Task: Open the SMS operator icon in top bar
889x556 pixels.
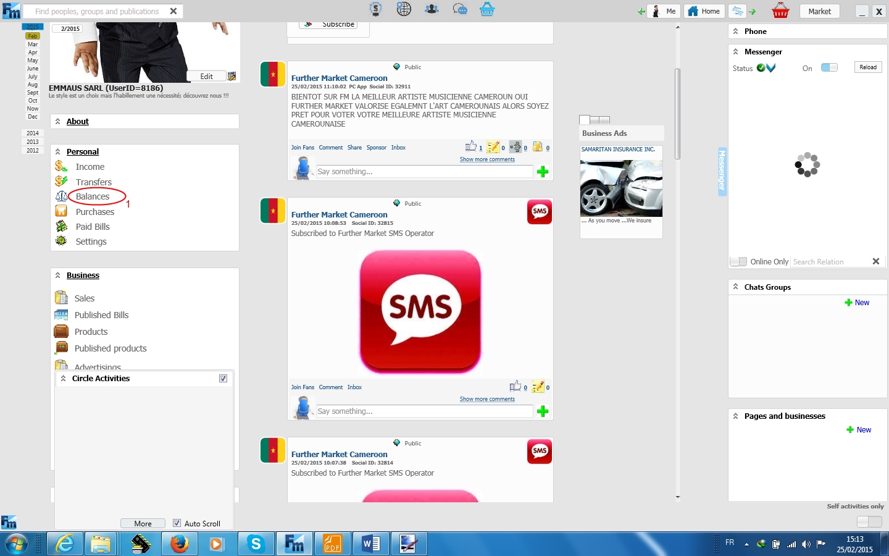Action: click(375, 9)
